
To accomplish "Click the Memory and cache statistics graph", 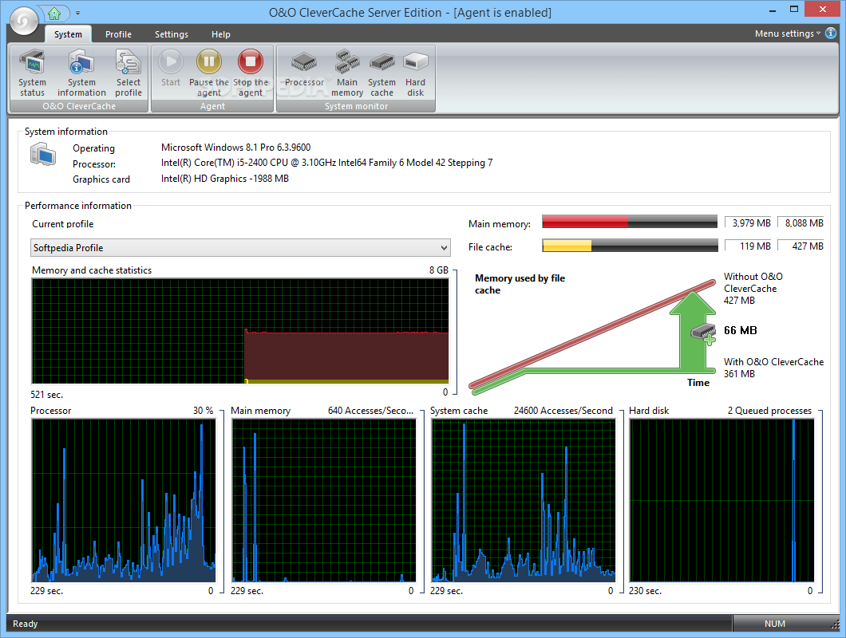I will [x=240, y=331].
